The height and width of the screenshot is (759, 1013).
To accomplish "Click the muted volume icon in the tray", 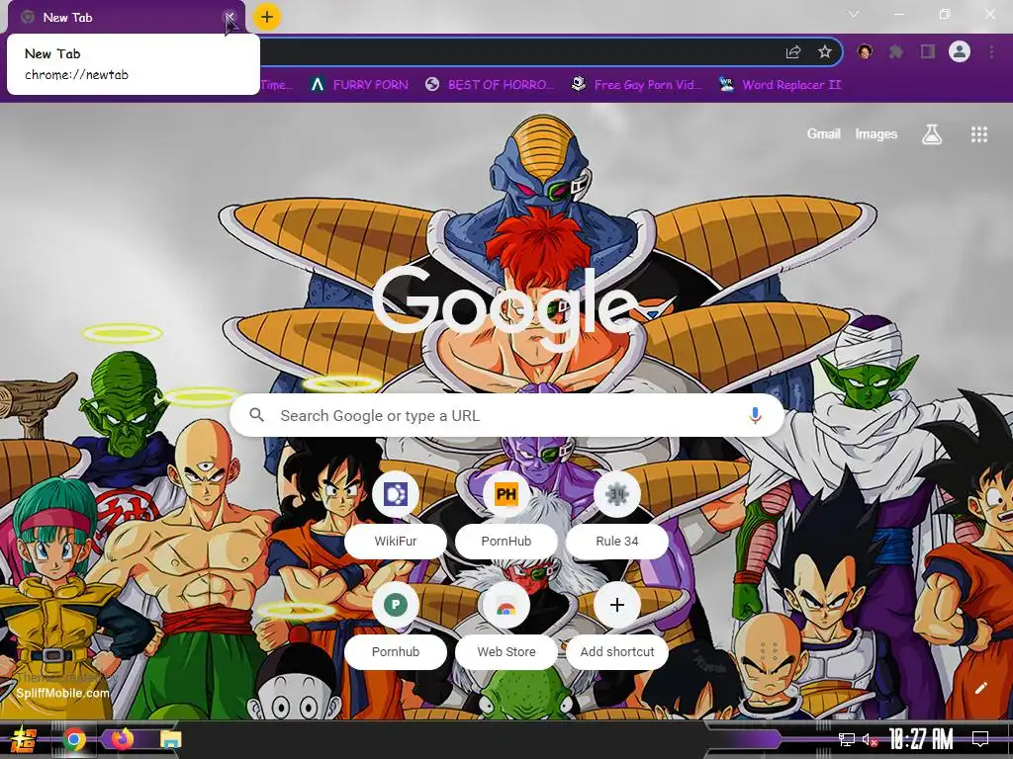I will [x=870, y=739].
